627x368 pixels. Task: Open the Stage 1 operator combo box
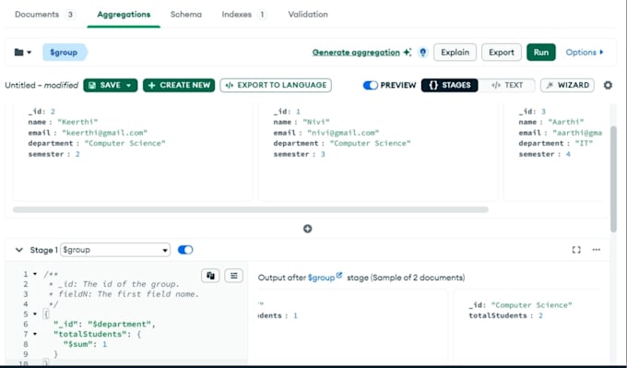click(115, 250)
